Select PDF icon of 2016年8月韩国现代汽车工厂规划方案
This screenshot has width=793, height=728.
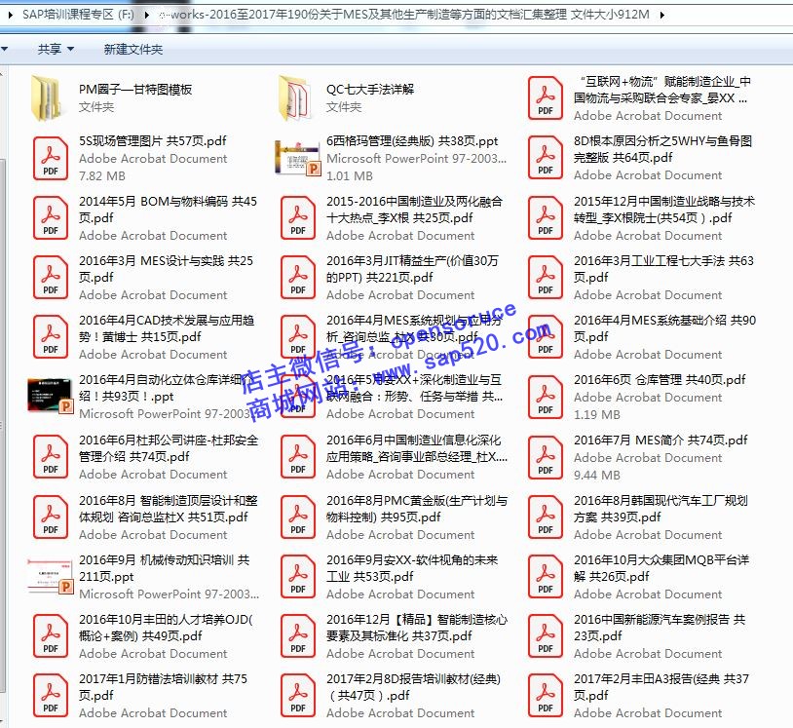point(546,517)
